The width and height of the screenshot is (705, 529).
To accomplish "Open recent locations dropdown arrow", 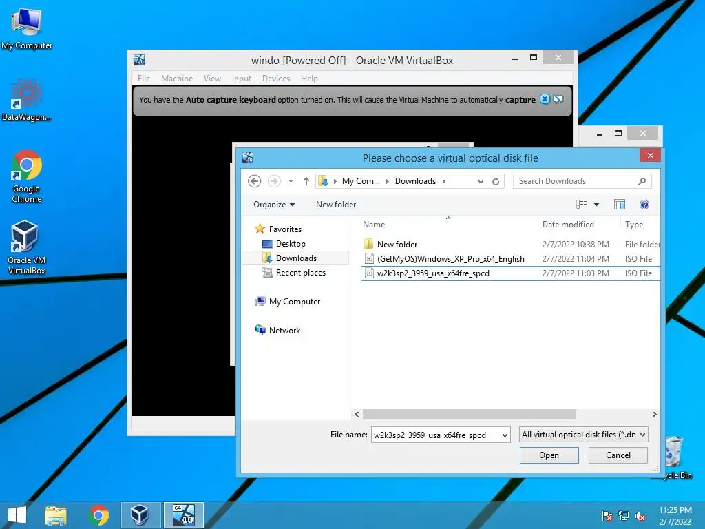I will [291, 181].
